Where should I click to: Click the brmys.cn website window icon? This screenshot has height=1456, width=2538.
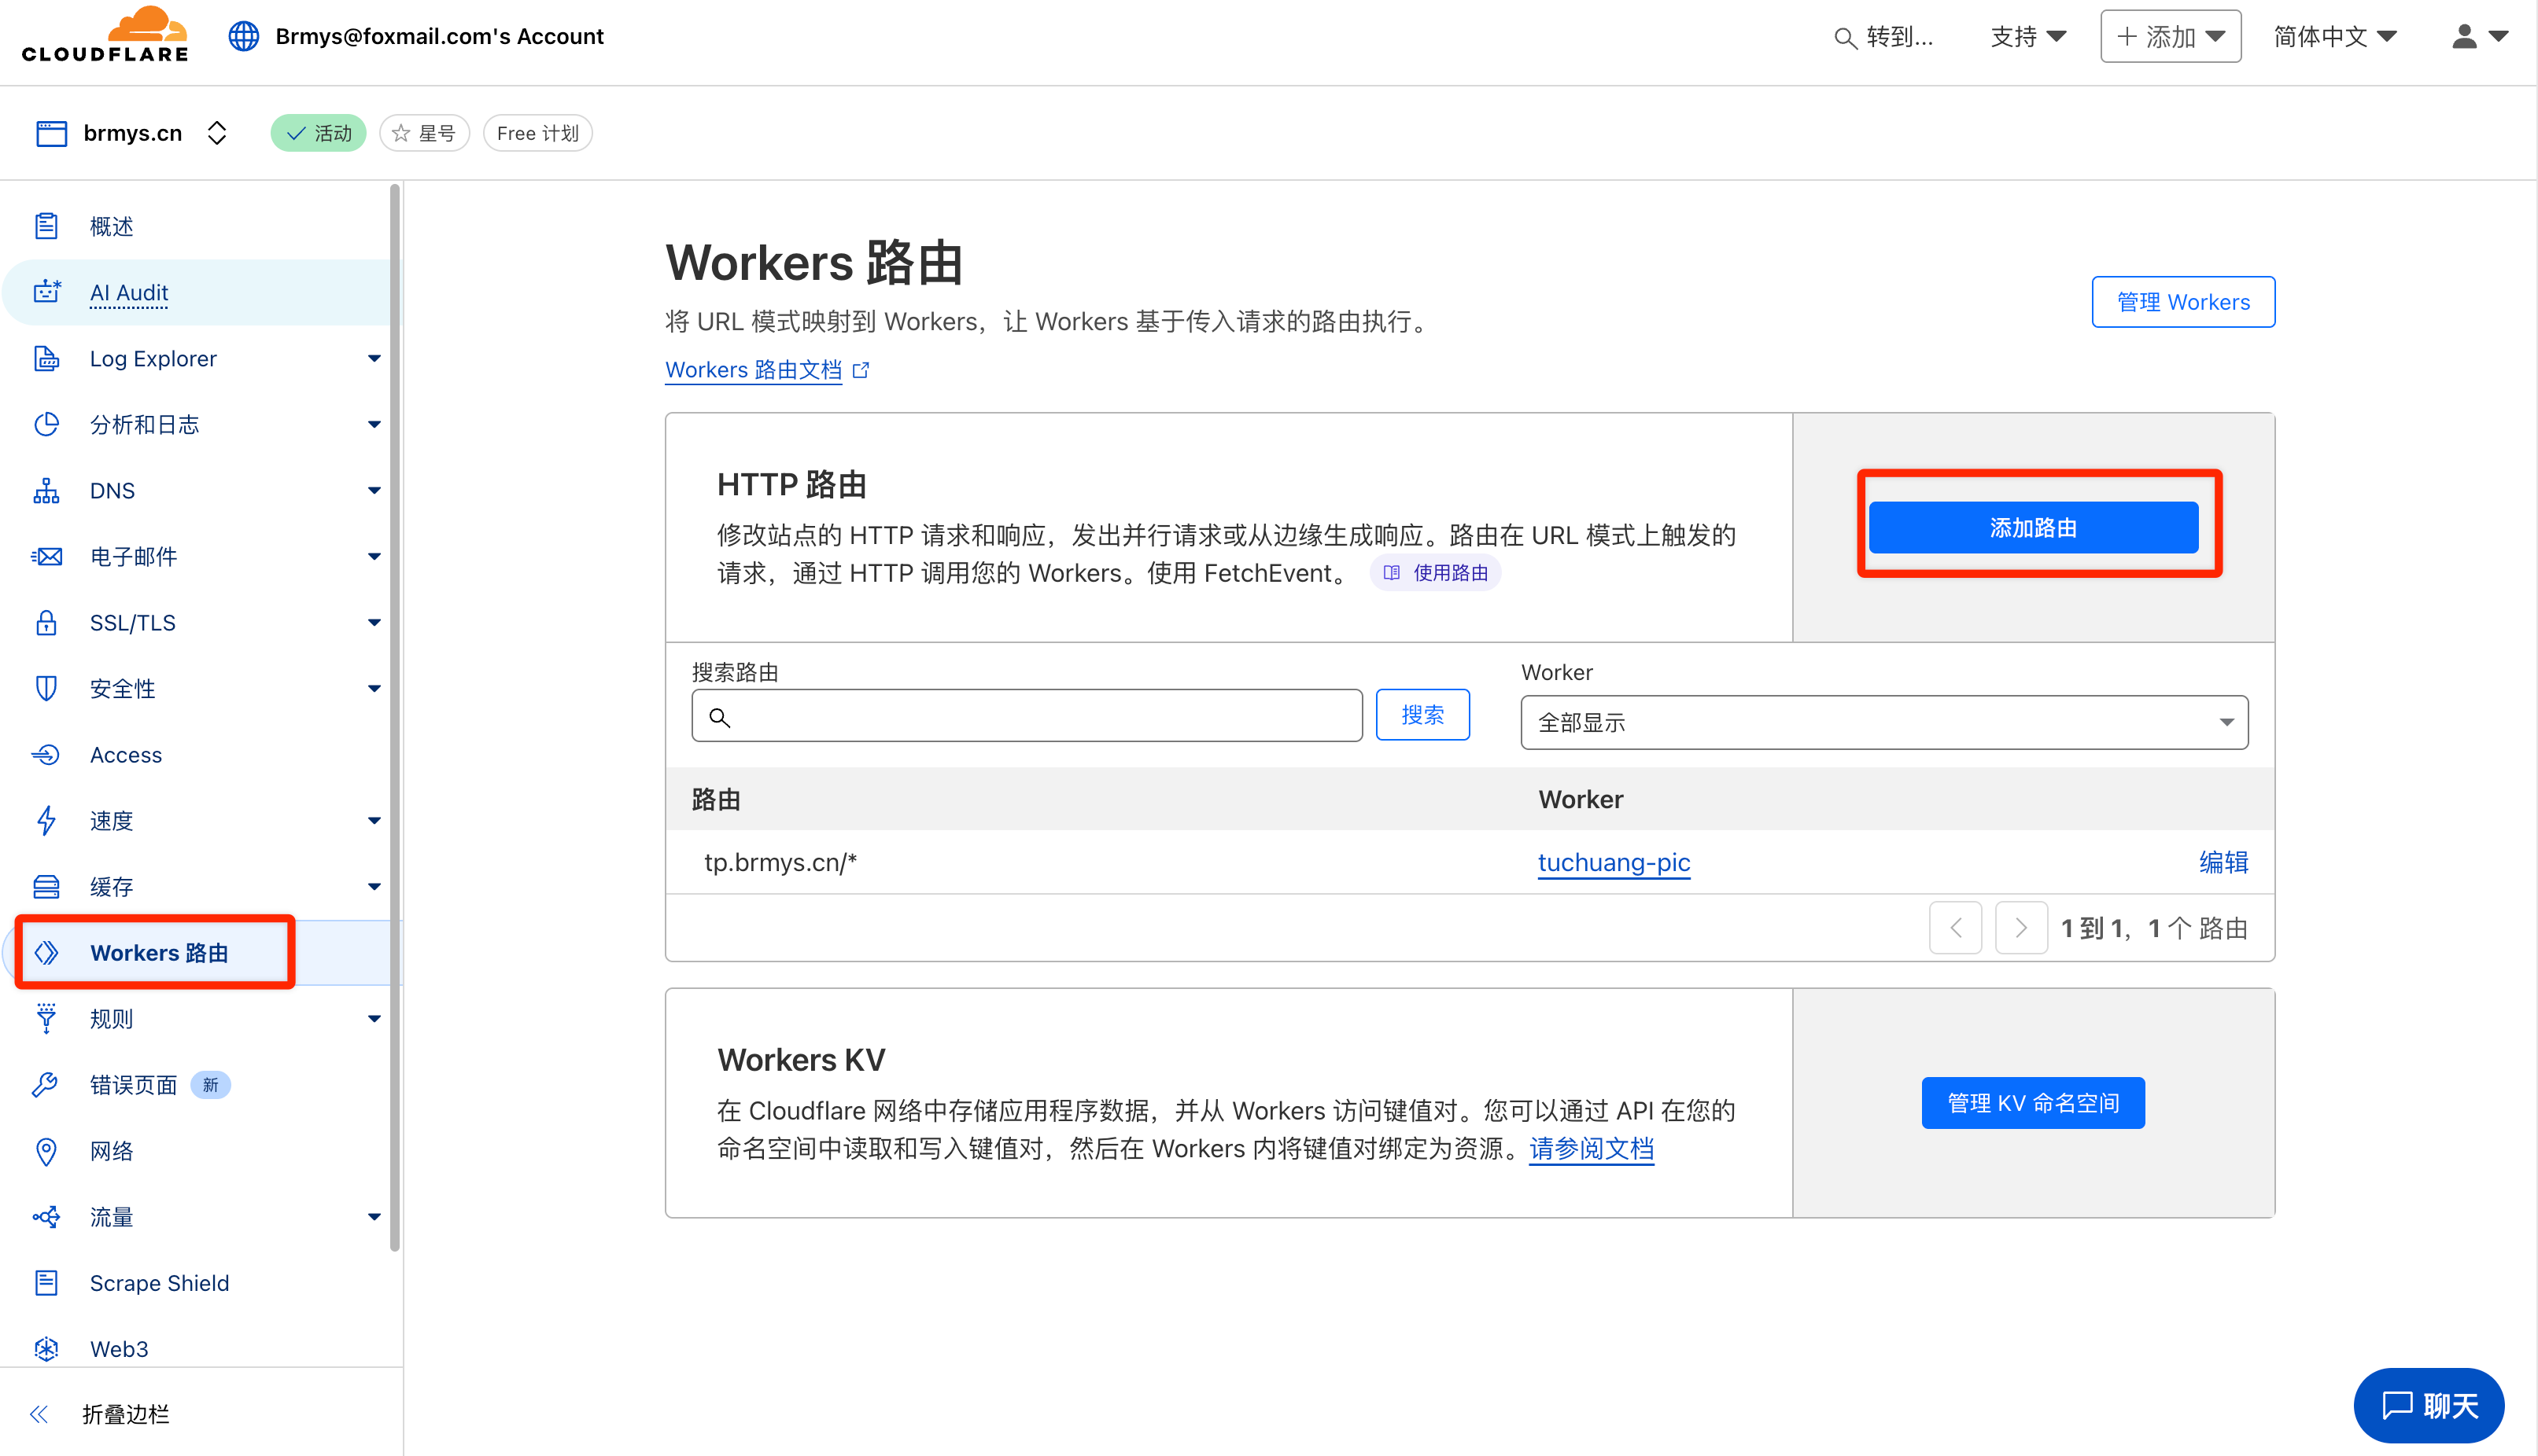pyautogui.click(x=51, y=133)
